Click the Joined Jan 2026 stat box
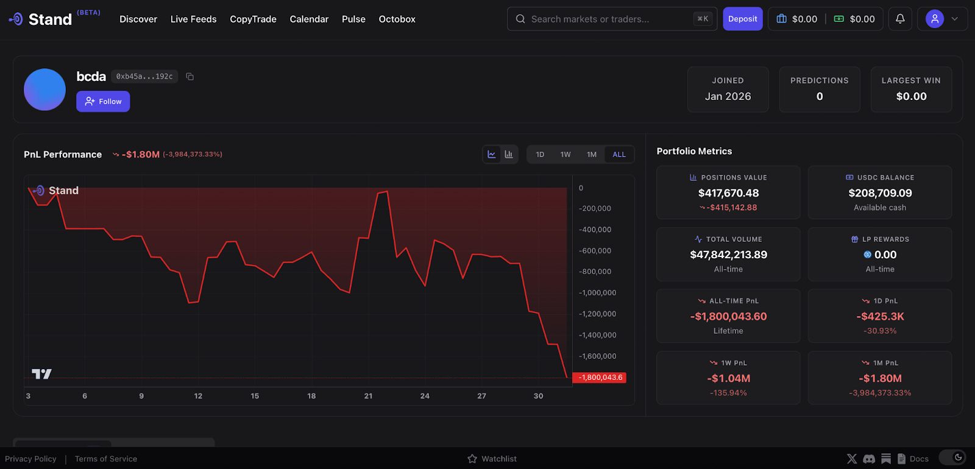This screenshot has width=975, height=469. click(728, 90)
